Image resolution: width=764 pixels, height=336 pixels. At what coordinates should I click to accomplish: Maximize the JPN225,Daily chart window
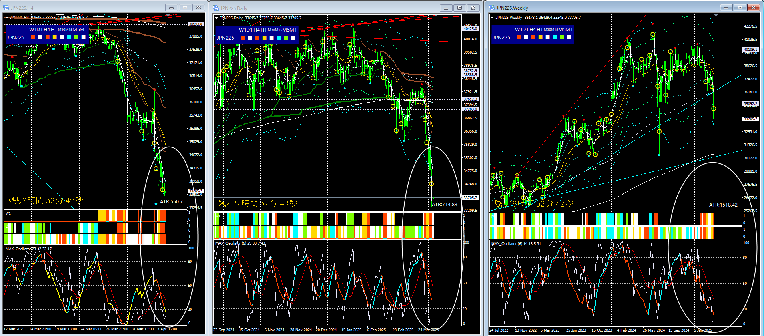(x=459, y=8)
